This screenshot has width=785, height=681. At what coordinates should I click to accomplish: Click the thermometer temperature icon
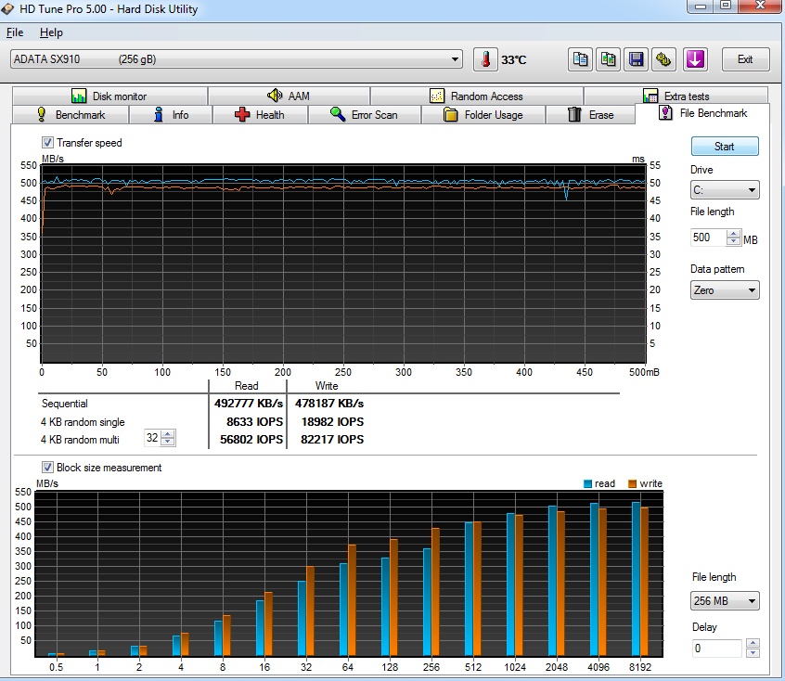485,59
